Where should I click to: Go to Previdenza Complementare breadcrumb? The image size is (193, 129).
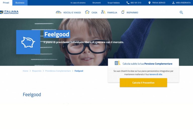click(58, 71)
